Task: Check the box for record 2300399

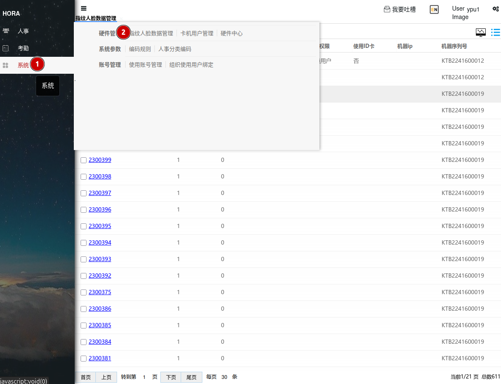Action: [84, 160]
